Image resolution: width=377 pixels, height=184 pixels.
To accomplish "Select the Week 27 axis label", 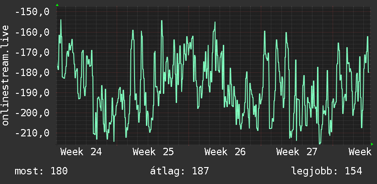I will [x=297, y=152].
